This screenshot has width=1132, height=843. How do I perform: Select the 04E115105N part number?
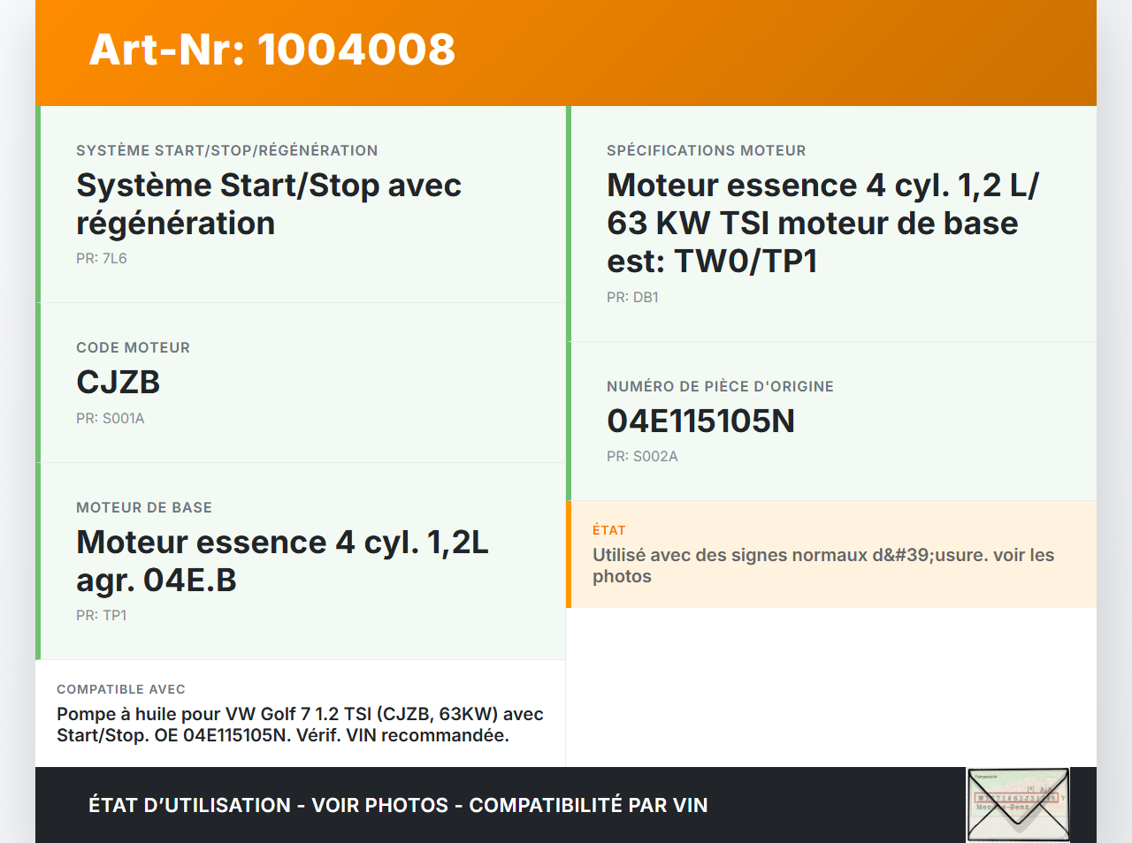click(x=700, y=421)
